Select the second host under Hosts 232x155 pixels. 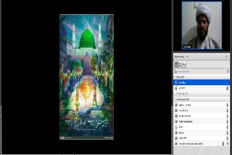click(x=202, y=88)
